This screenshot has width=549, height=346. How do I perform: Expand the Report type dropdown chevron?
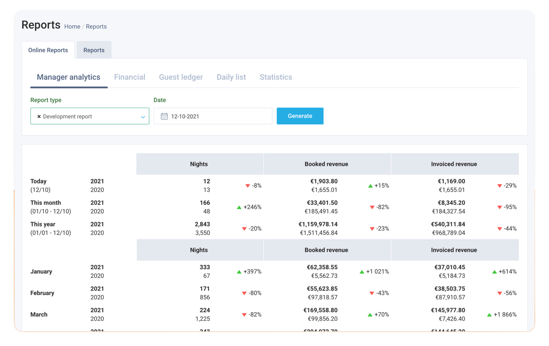click(x=143, y=117)
